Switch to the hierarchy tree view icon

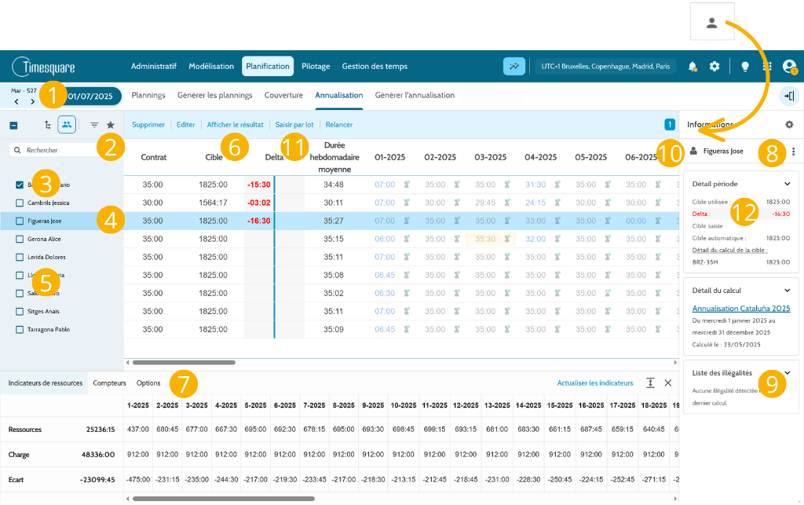pyautogui.click(x=48, y=125)
